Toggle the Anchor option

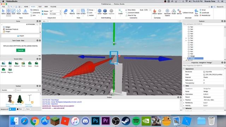coord(90,15)
